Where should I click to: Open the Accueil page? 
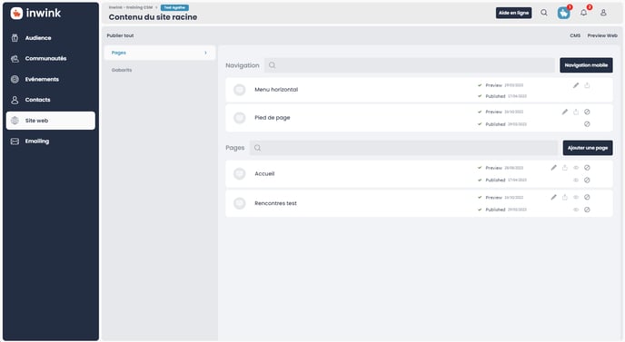point(264,173)
